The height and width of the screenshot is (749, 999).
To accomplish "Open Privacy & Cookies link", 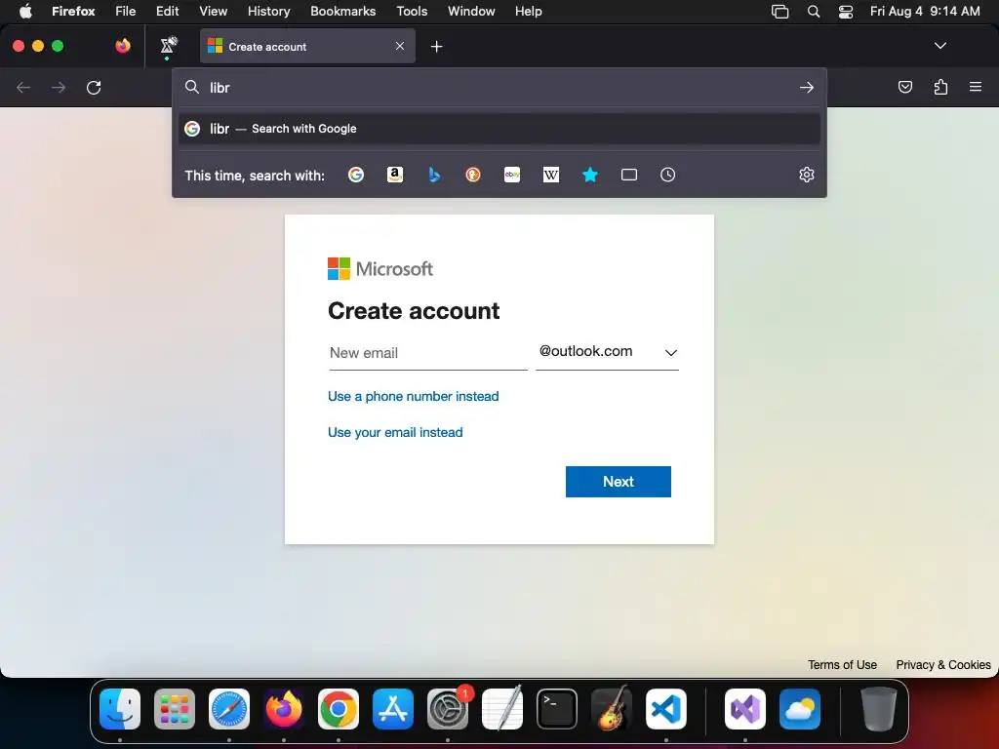I will pyautogui.click(x=943, y=665).
